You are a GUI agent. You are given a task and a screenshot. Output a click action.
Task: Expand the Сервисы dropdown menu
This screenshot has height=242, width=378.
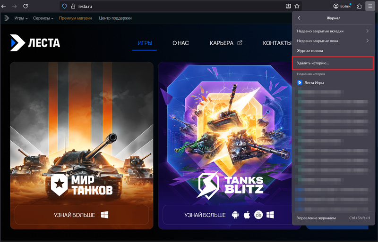tap(43, 18)
